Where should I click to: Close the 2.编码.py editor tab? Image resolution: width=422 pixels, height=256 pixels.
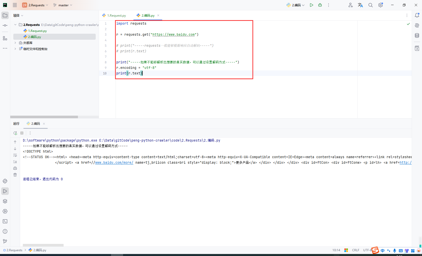pos(158,15)
